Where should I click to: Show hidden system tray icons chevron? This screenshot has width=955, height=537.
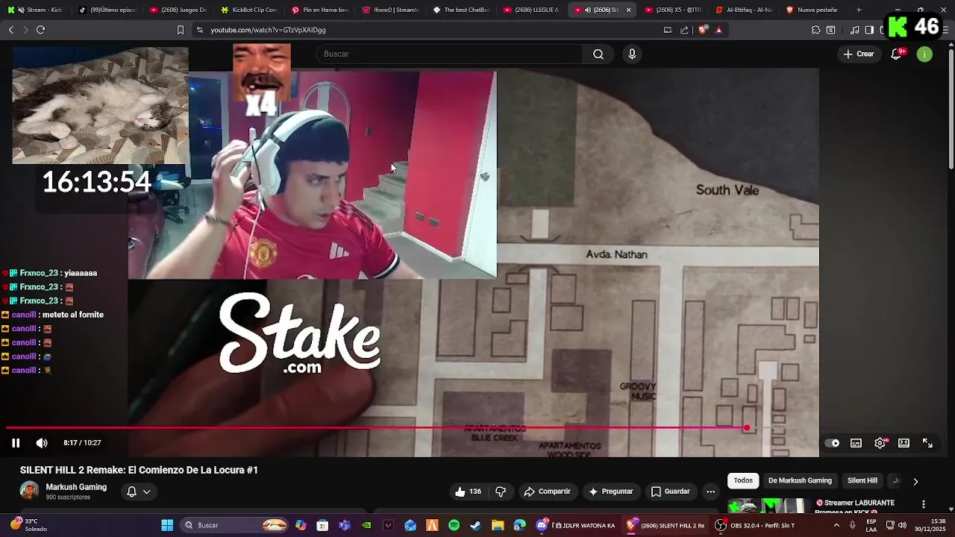click(x=836, y=525)
